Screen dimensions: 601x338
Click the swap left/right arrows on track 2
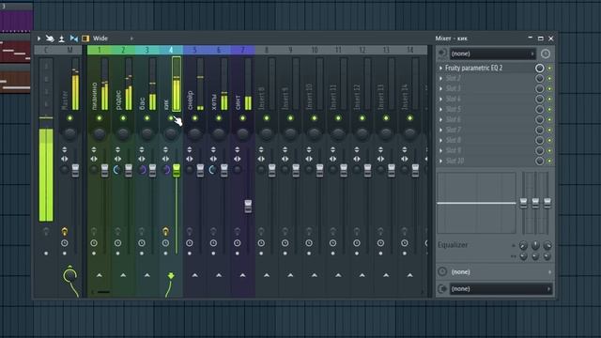point(117,159)
